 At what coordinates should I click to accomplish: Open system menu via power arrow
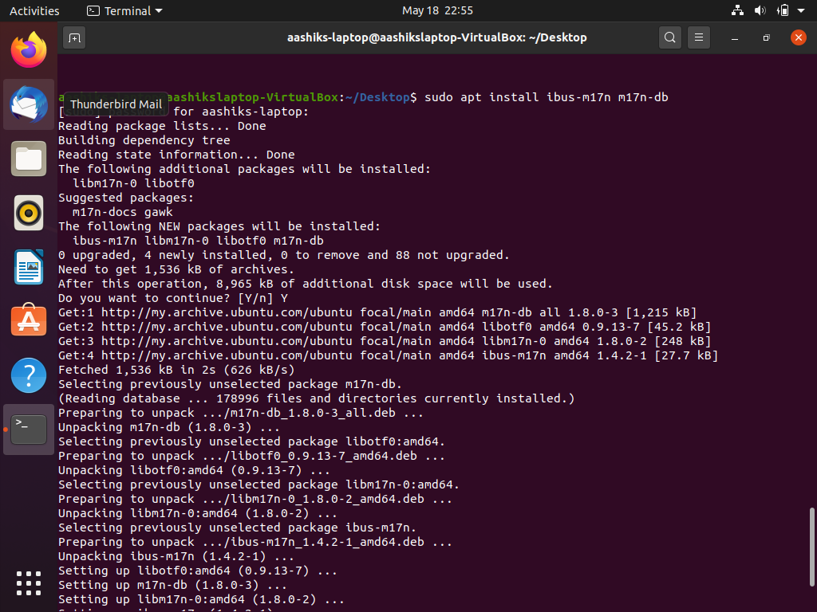coord(802,10)
